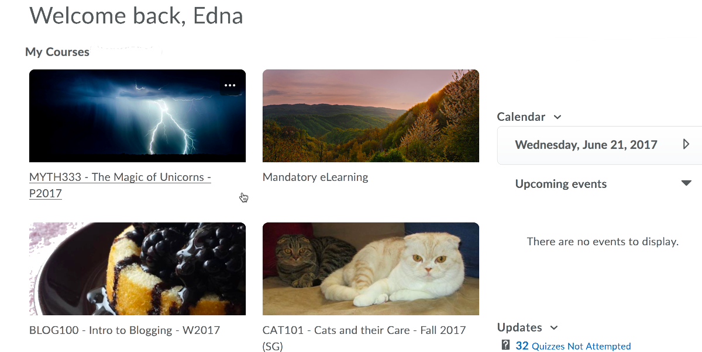The height and width of the screenshot is (352, 702).
Task: Click the Wednesday, June 21, 2017 date
Action: [x=586, y=145]
